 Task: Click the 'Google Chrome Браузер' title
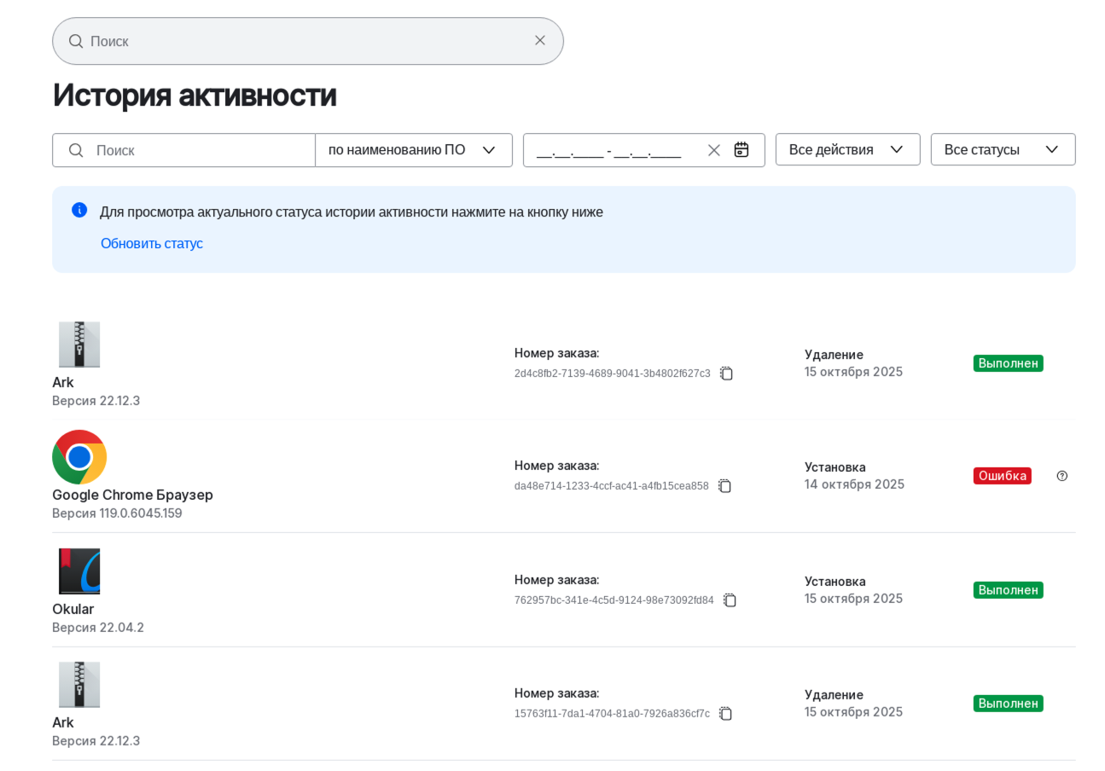(x=132, y=496)
